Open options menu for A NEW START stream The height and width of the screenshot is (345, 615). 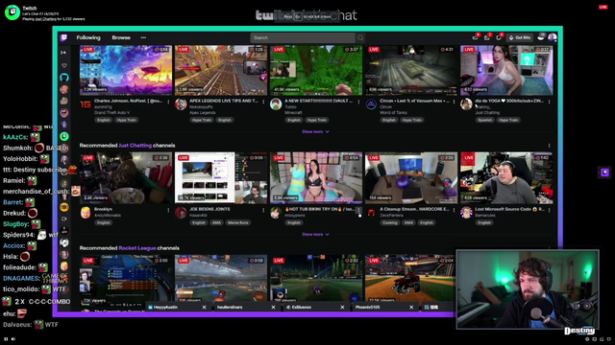pos(358,102)
